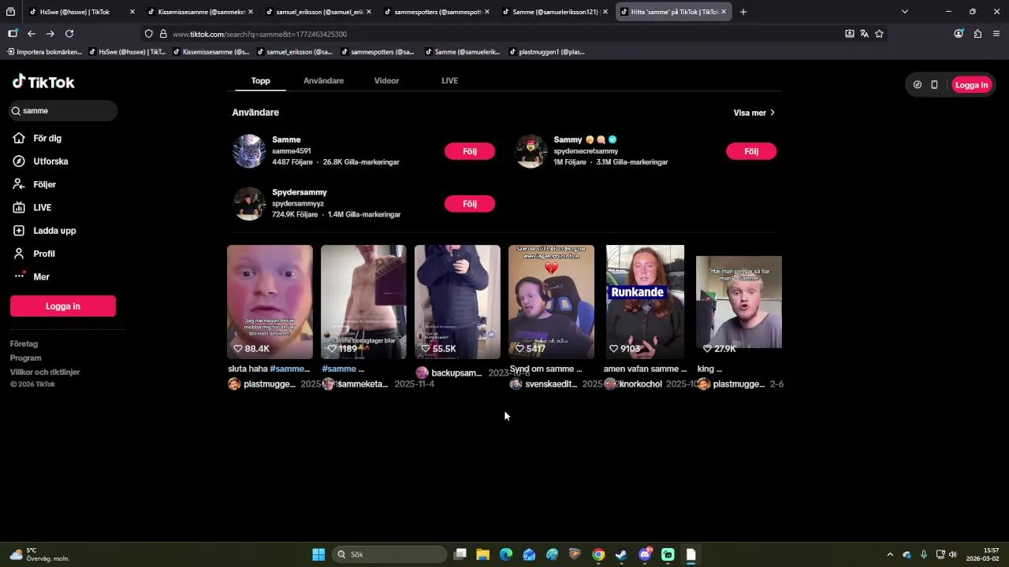This screenshot has height=567, width=1009.
Task: Open the browser account icon
Action: (x=959, y=34)
